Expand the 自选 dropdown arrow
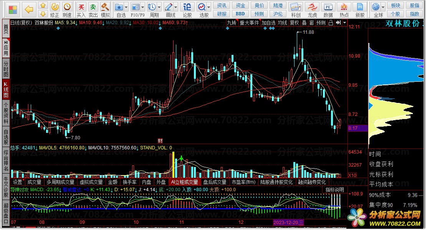 coord(126,7)
